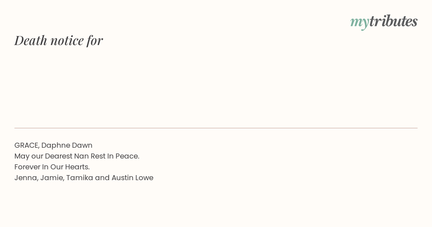Click the word "for" in the heading

pos(95,40)
